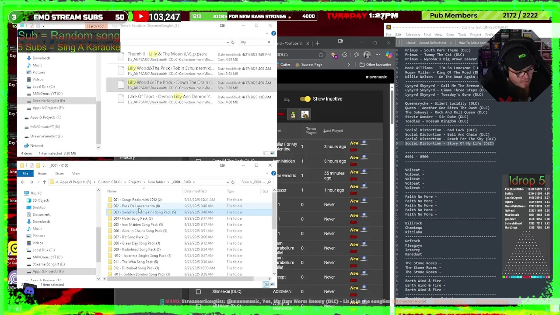Open the browser three-dots settings menu
The image size is (560, 315).
tap(378, 55)
